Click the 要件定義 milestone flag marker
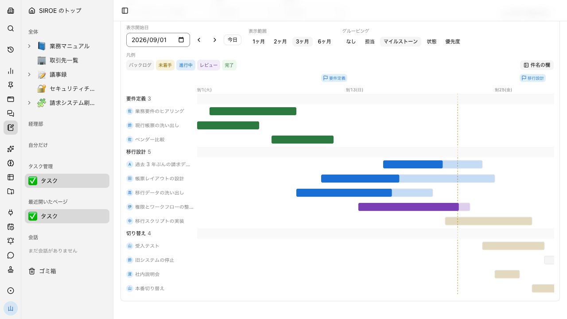Screen dimensions: 567x319 click(x=334, y=78)
